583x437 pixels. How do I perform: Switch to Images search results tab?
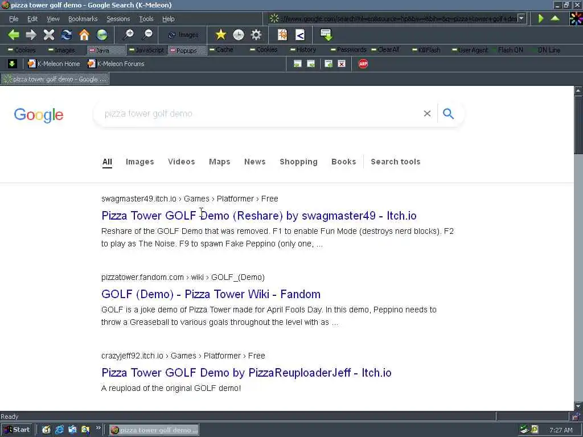click(x=140, y=162)
